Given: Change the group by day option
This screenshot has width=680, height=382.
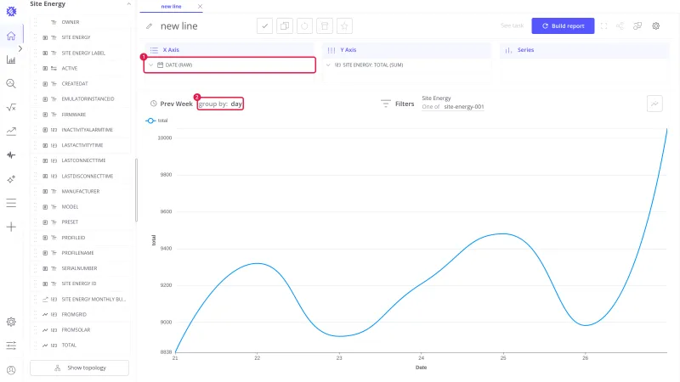Looking at the screenshot, I should click(220, 104).
